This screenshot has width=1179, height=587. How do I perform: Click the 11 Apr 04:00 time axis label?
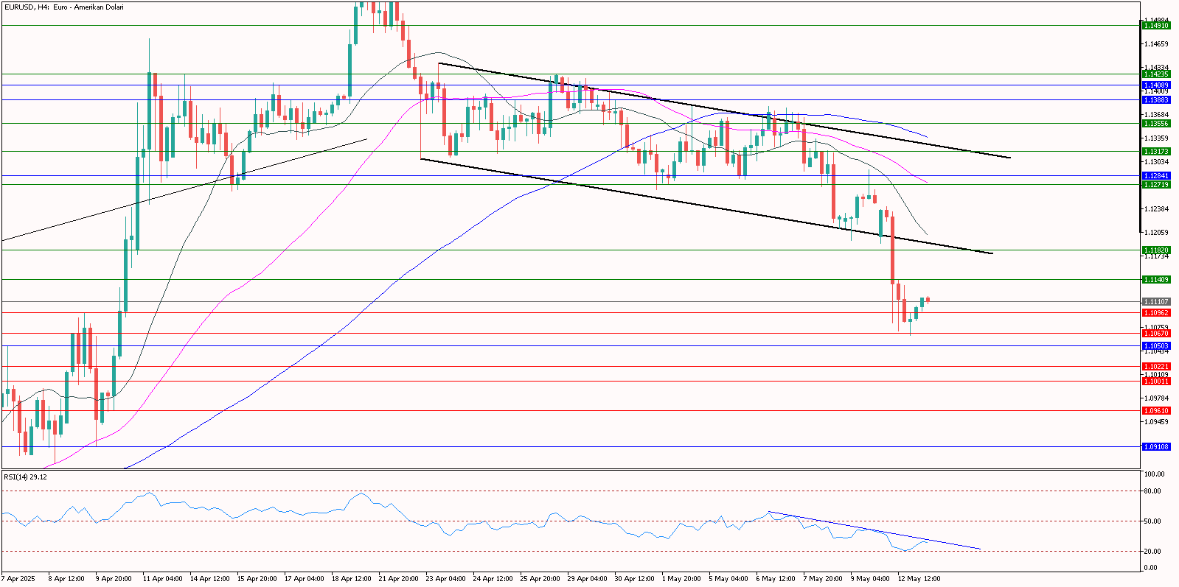click(x=162, y=579)
